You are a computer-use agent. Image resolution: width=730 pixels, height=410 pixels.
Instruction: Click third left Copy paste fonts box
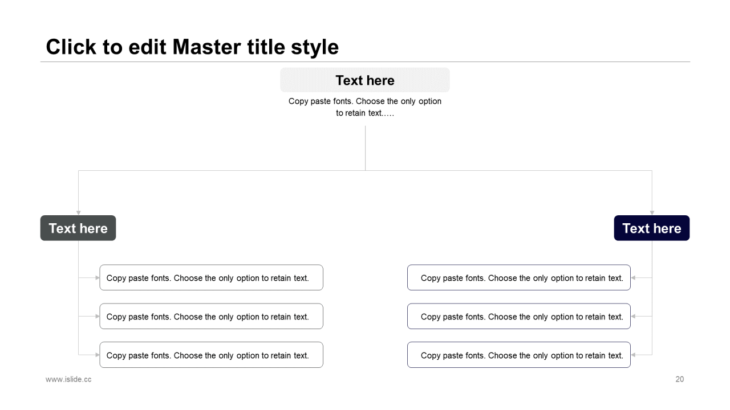(x=211, y=355)
